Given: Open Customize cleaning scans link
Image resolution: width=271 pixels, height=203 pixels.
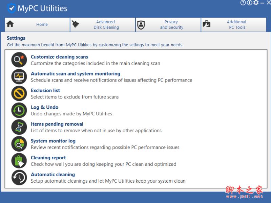Looking at the screenshot, I should click(60, 57).
